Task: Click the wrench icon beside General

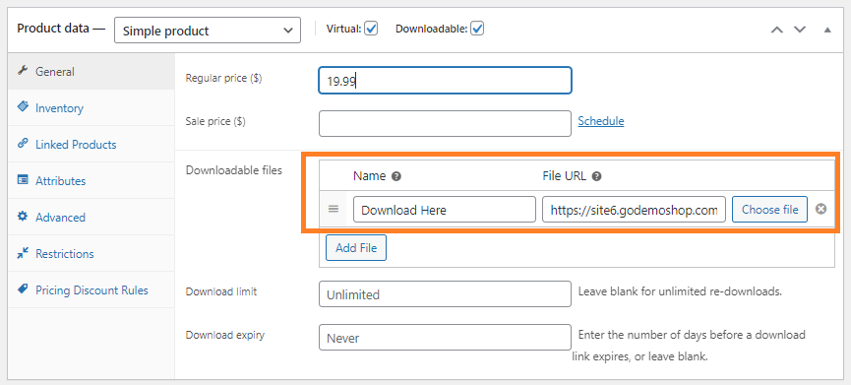Action: (x=23, y=71)
